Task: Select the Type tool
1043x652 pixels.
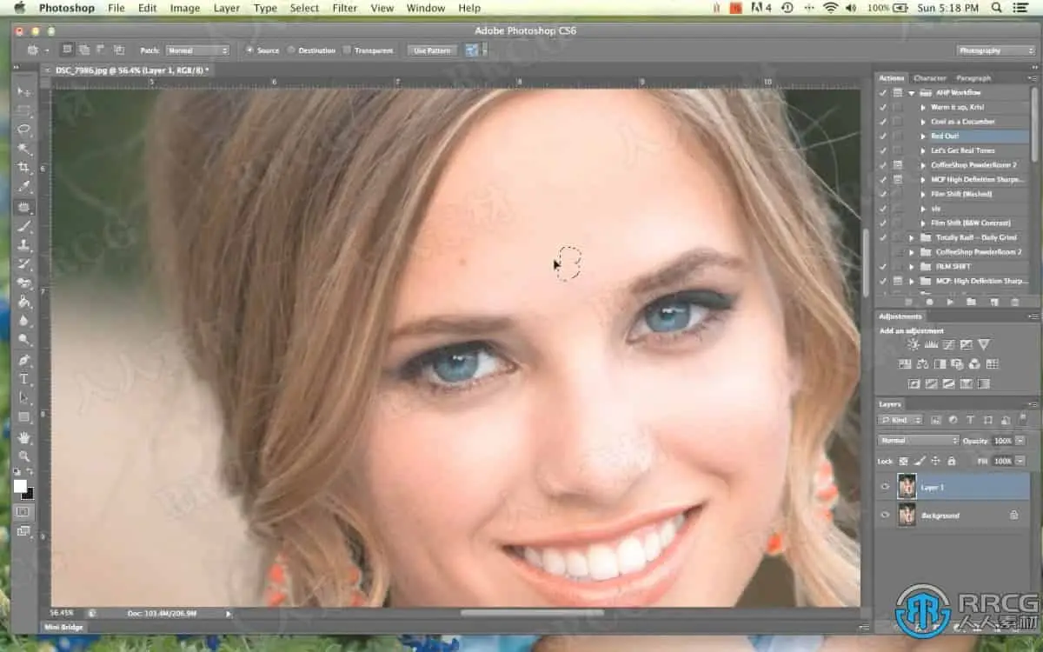Action: pos(24,379)
